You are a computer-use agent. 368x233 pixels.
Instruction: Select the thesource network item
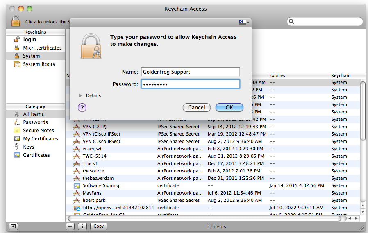point(213,171)
